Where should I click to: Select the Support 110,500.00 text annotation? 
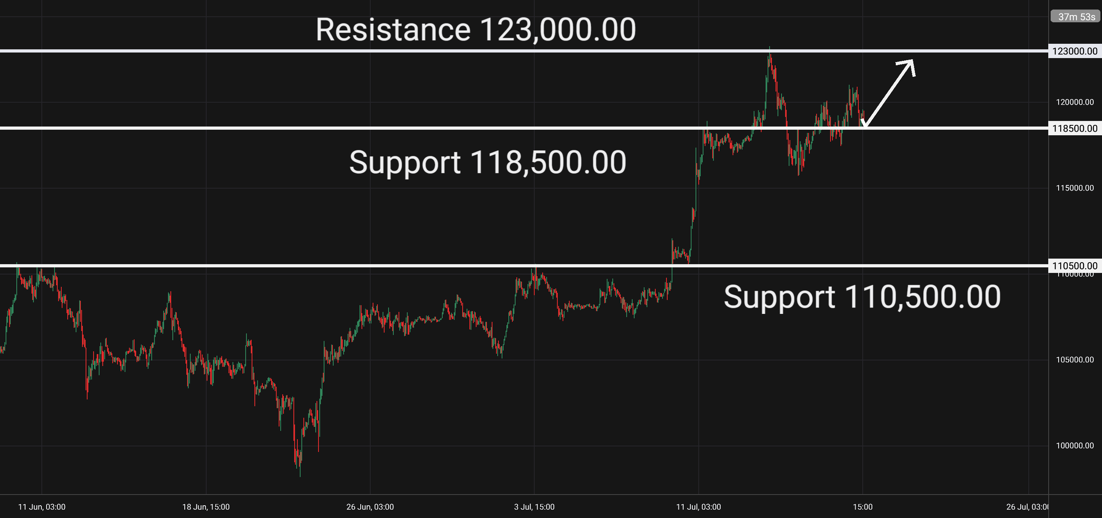[862, 297]
